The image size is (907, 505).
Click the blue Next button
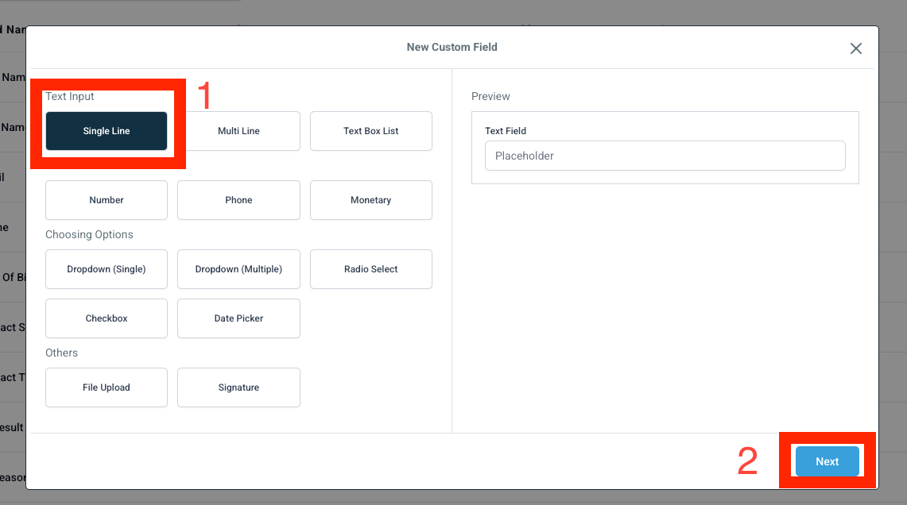(828, 461)
